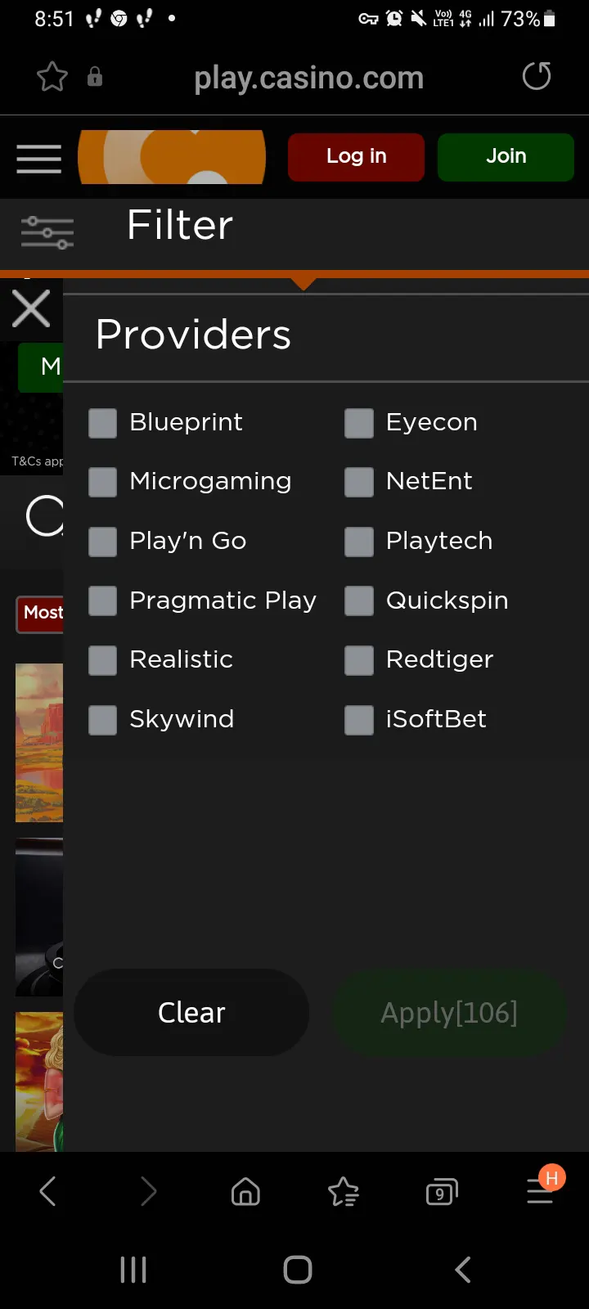The image size is (589, 1309).
Task: Tap the play.casino.com address bar
Action: [x=308, y=78]
